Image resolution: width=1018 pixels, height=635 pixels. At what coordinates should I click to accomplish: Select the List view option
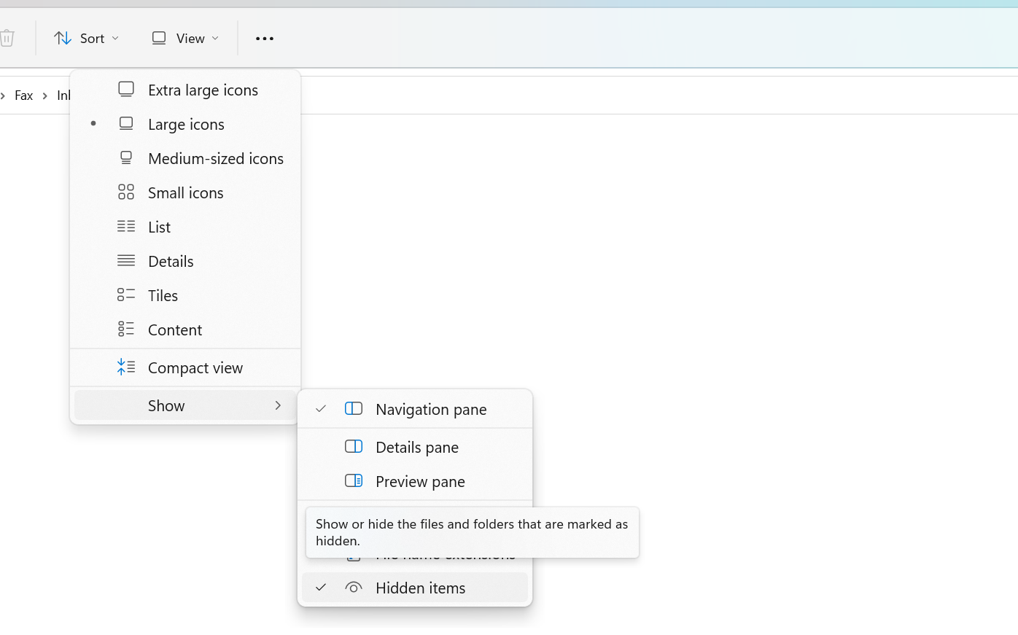point(185,227)
